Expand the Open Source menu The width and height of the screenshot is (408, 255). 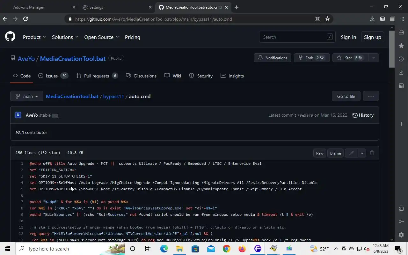102,37
